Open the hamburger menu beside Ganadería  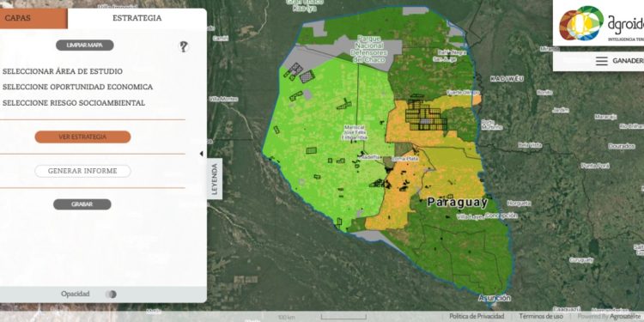[602, 61]
